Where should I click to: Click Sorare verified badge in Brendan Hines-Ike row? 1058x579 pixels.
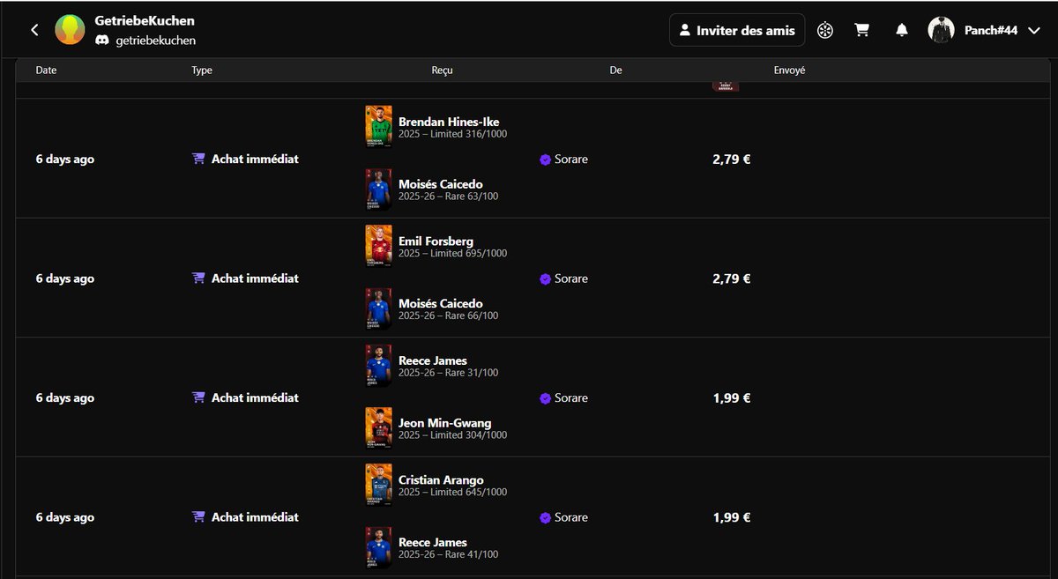pyautogui.click(x=545, y=160)
